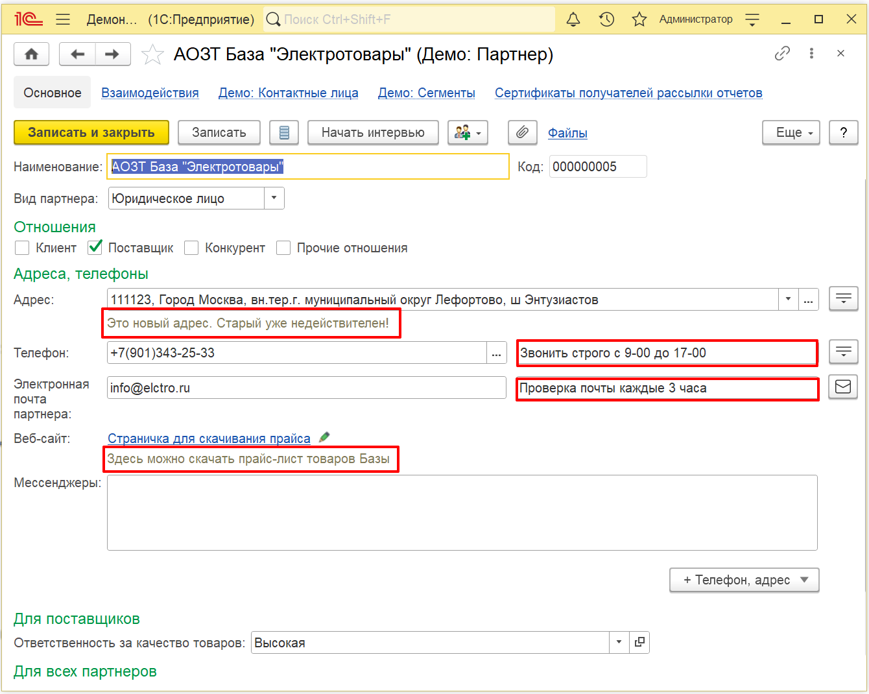Open the history clock icon
The width and height of the screenshot is (869, 694).
pos(606,19)
